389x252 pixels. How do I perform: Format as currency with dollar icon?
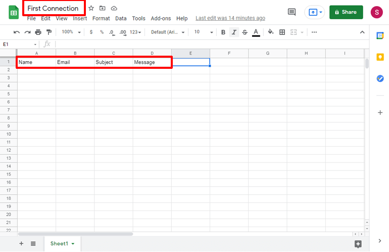[x=91, y=32]
